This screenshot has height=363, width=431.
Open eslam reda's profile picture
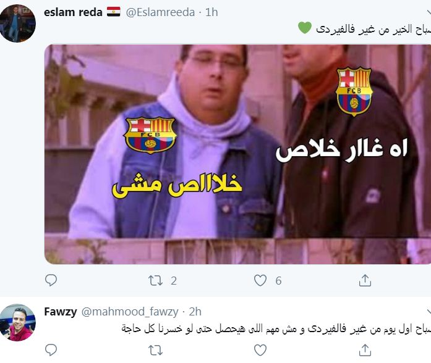[x=17, y=23]
